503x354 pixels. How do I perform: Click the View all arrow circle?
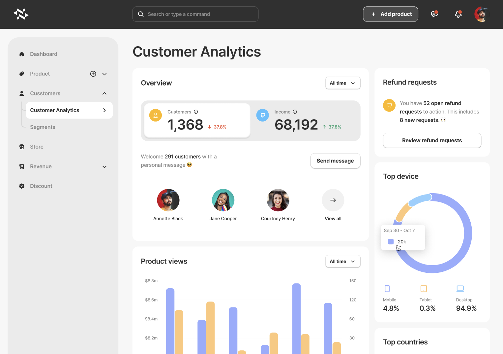coord(333,200)
